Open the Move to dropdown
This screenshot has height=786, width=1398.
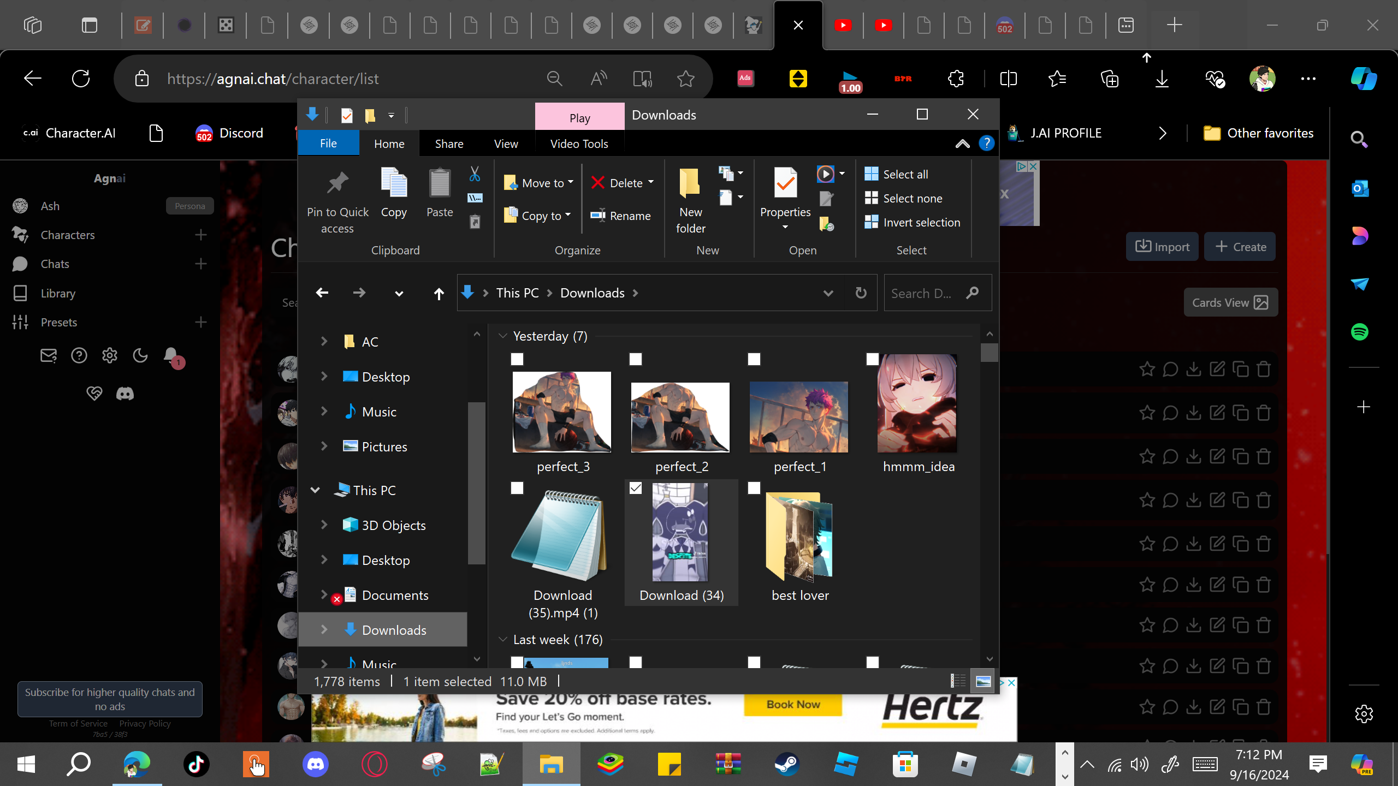pyautogui.click(x=538, y=183)
